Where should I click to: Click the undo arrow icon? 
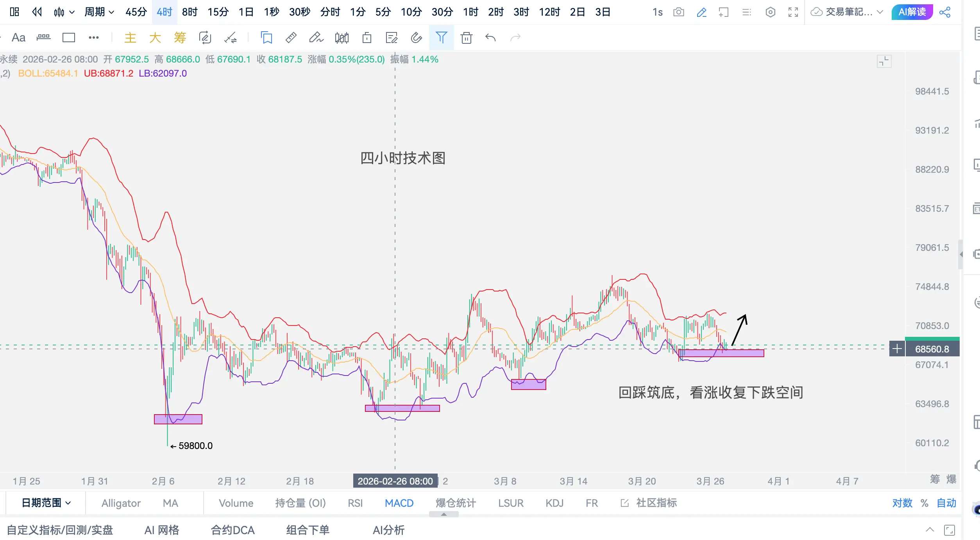(490, 38)
